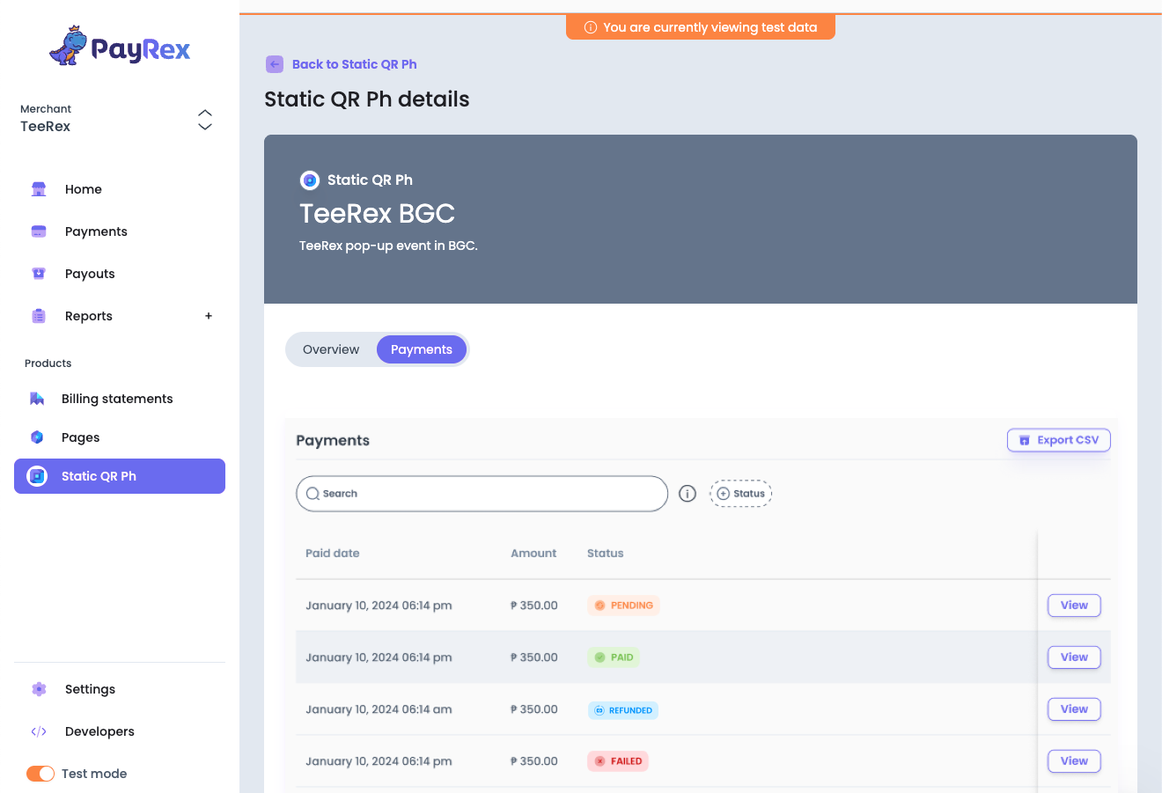Open Billing statements via its icon
The image size is (1162, 793).
(37, 399)
